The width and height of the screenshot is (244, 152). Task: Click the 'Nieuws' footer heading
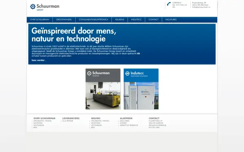[x=96, y=118]
